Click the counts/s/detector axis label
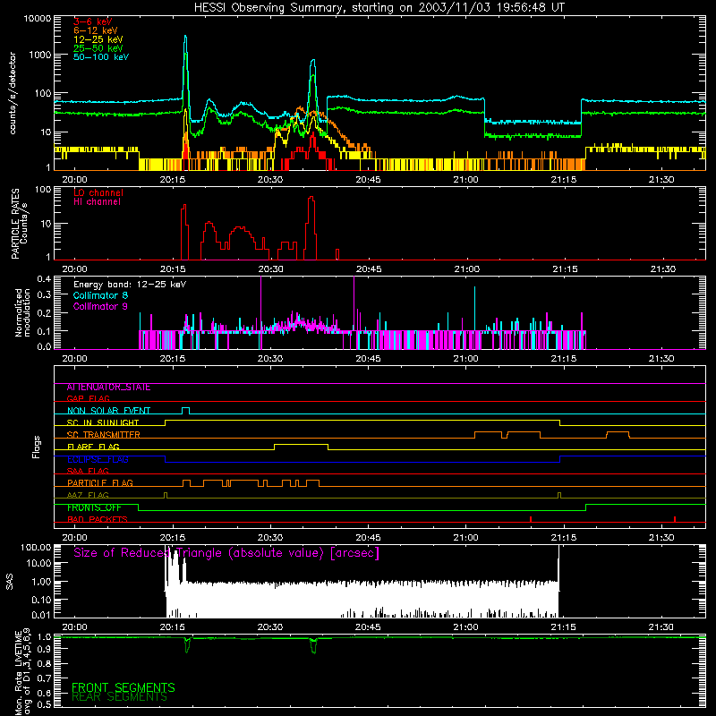This screenshot has width=716, height=716. coord(13,93)
